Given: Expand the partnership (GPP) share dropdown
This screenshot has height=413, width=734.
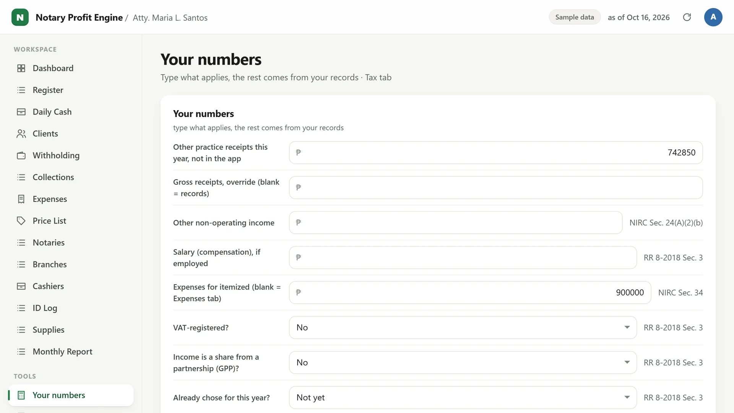Looking at the screenshot, I should pyautogui.click(x=463, y=363).
